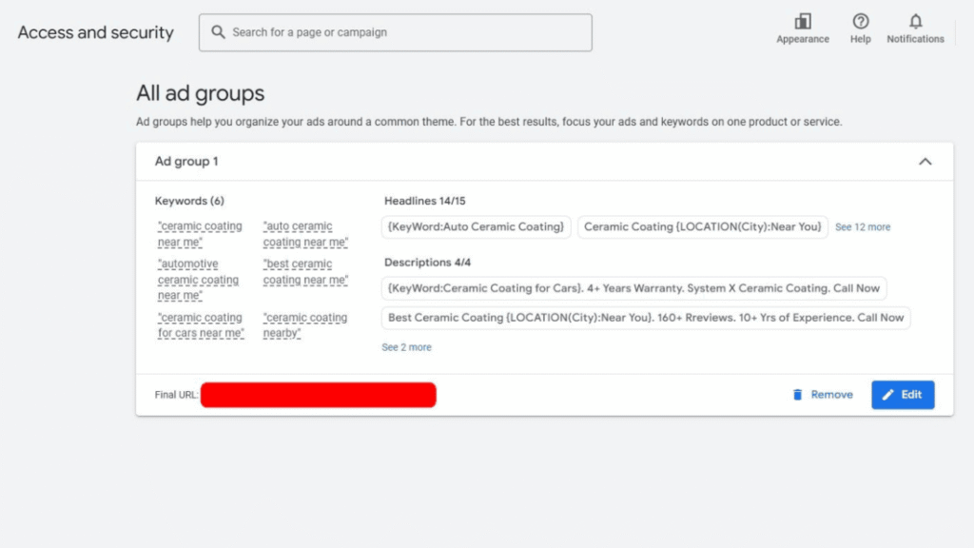Click the magnifying glass in the search bar
The image size is (974, 548).
click(218, 31)
